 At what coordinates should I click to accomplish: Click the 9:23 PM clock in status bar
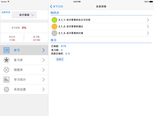pos(77,2)
